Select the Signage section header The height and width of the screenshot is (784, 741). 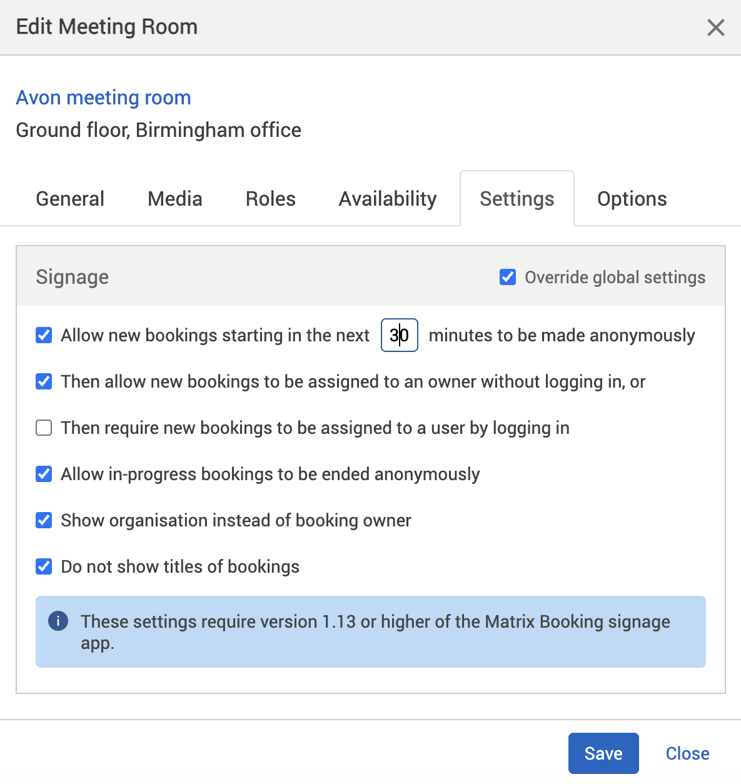(72, 276)
